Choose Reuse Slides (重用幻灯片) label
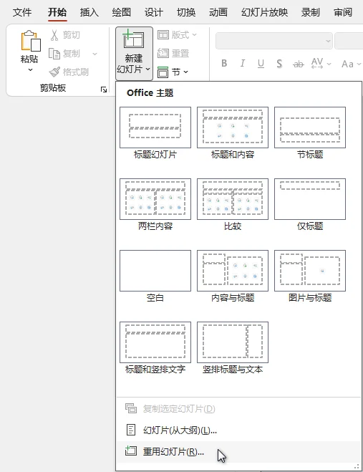The width and height of the screenshot is (363, 472). click(x=173, y=451)
